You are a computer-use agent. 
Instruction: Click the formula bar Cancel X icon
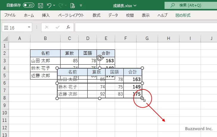click(47, 27)
